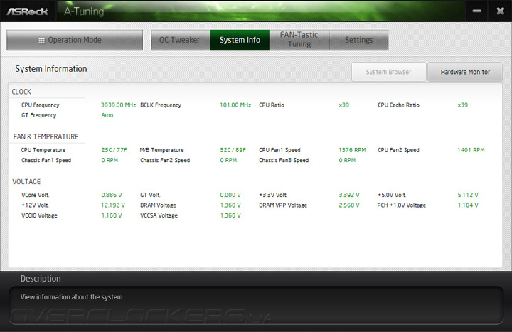Select the System Info tab
Image resolution: width=512 pixels, height=332 pixels.
point(240,40)
